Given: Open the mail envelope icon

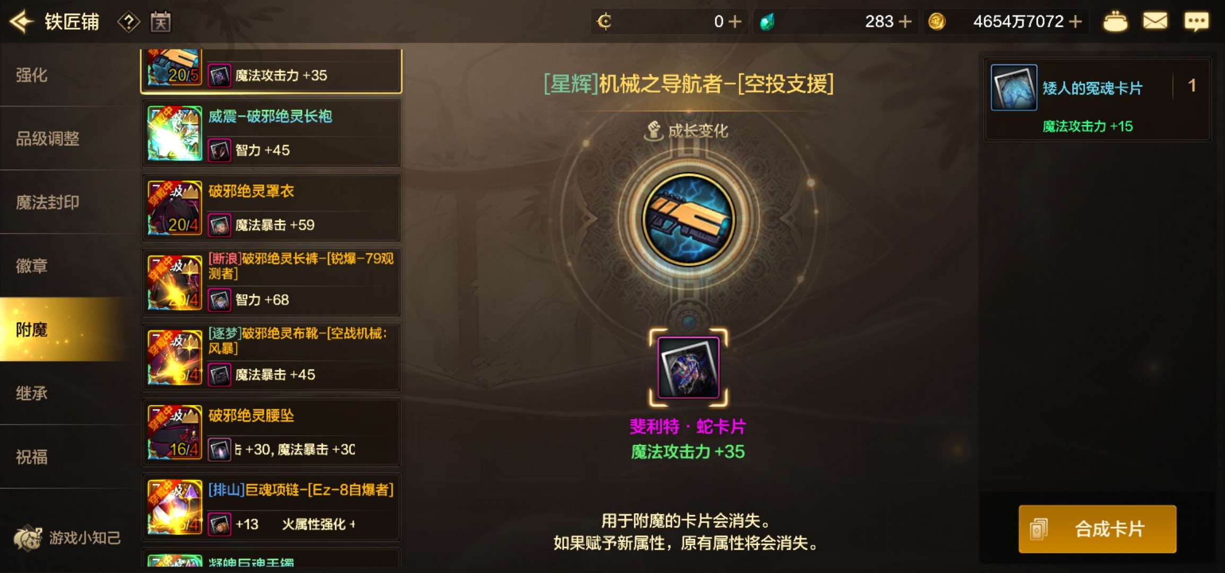Looking at the screenshot, I should 1155,22.
